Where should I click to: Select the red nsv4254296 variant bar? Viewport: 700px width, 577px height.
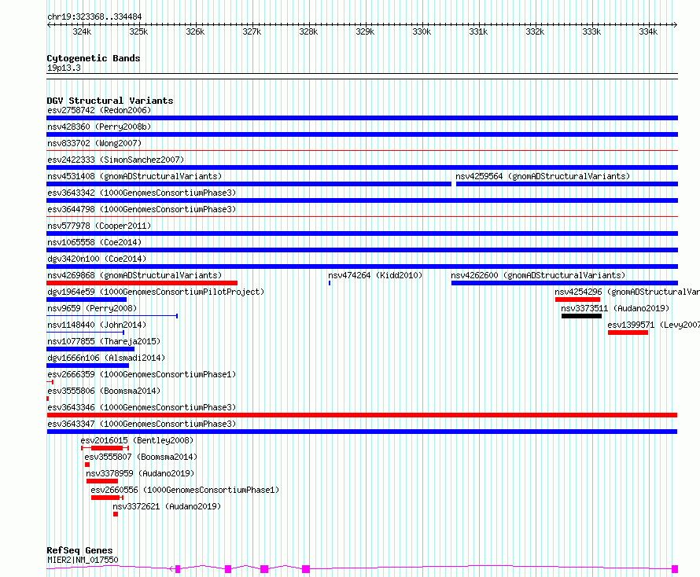(577, 300)
